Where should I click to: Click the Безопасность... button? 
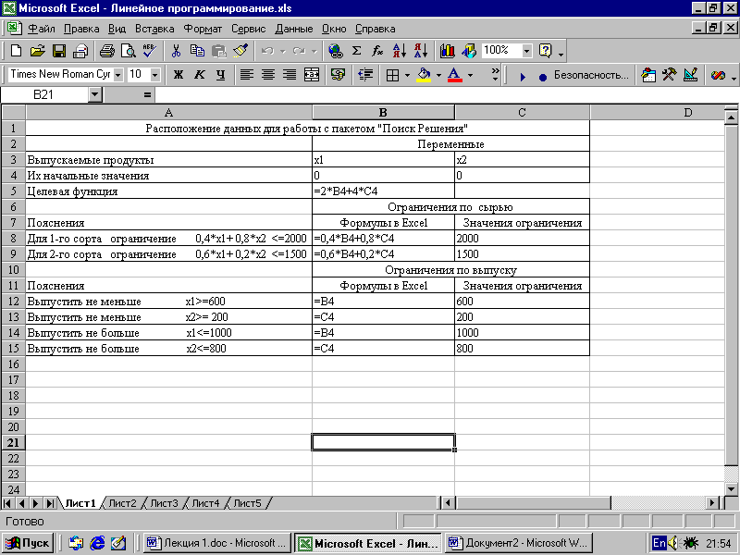pyautogui.click(x=591, y=75)
